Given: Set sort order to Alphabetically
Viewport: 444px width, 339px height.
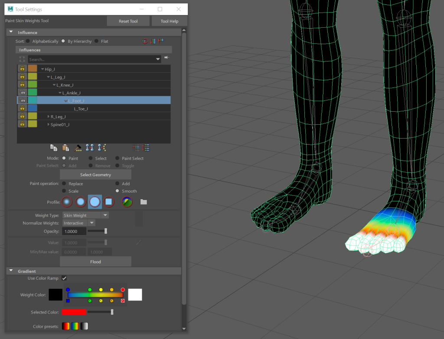Looking at the screenshot, I should click(x=28, y=41).
